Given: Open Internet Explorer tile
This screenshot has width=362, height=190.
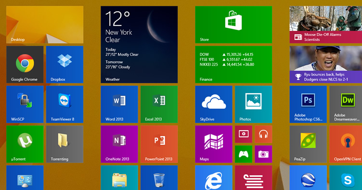Looking at the screenshot, I should [x=214, y=178].
